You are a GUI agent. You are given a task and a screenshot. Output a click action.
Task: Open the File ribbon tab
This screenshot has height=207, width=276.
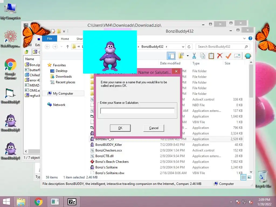click(x=50, y=39)
